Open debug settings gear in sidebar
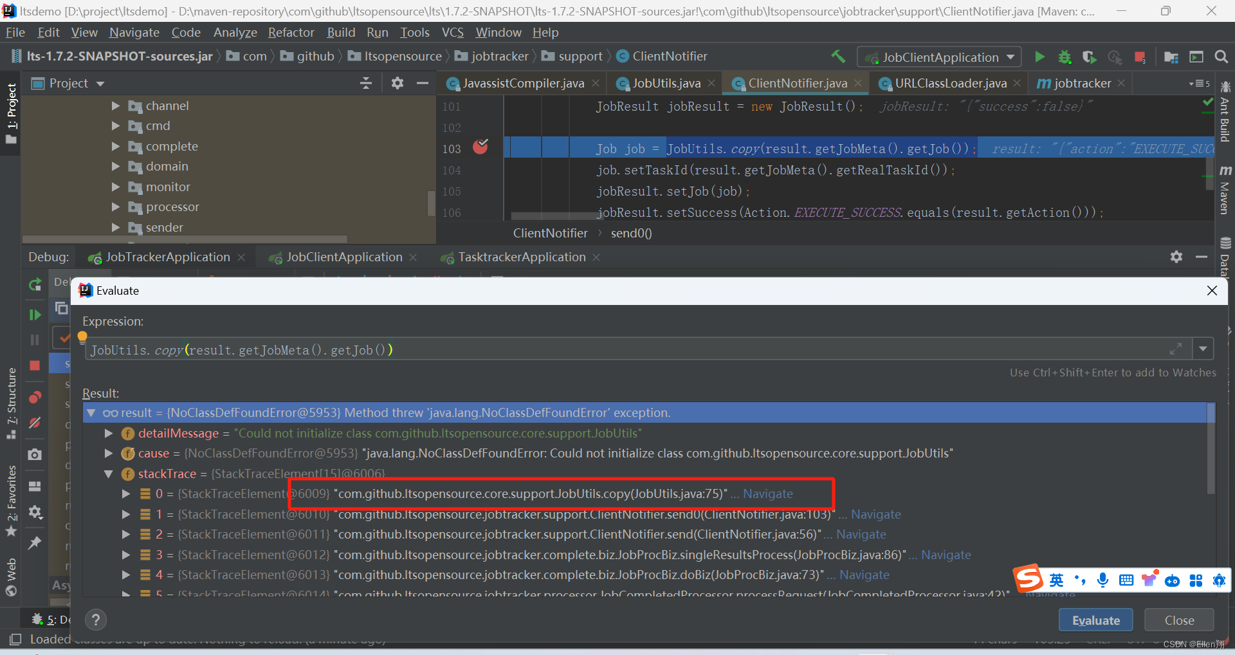Screen dimensions: 1235x655 (35, 512)
